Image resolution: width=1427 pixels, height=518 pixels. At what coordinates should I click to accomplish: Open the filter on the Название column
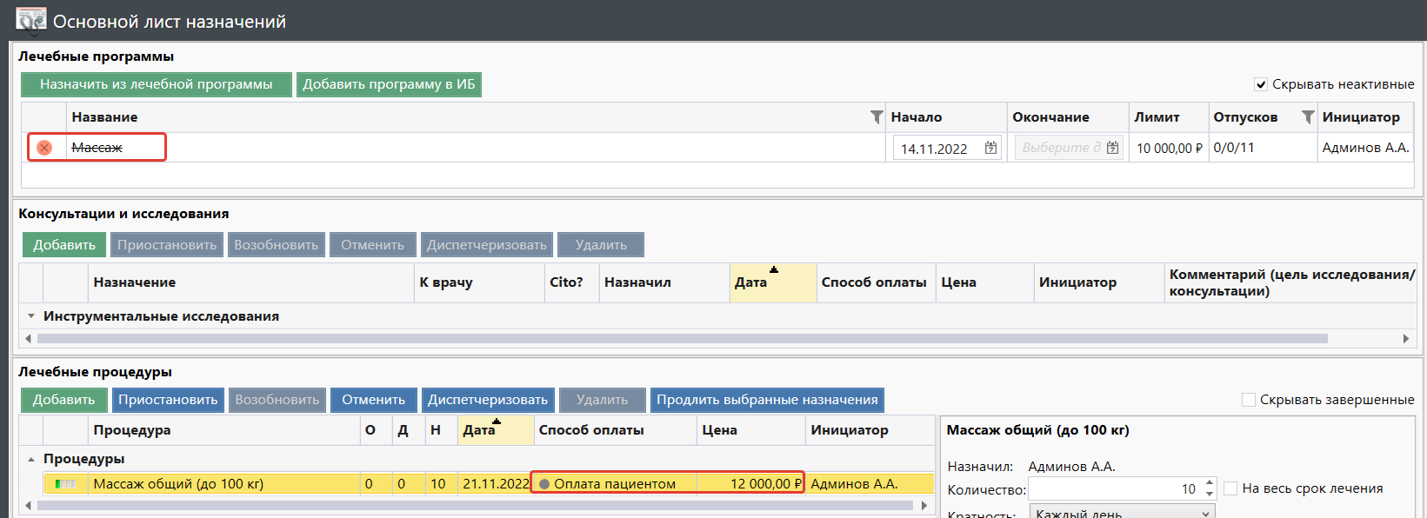877,117
